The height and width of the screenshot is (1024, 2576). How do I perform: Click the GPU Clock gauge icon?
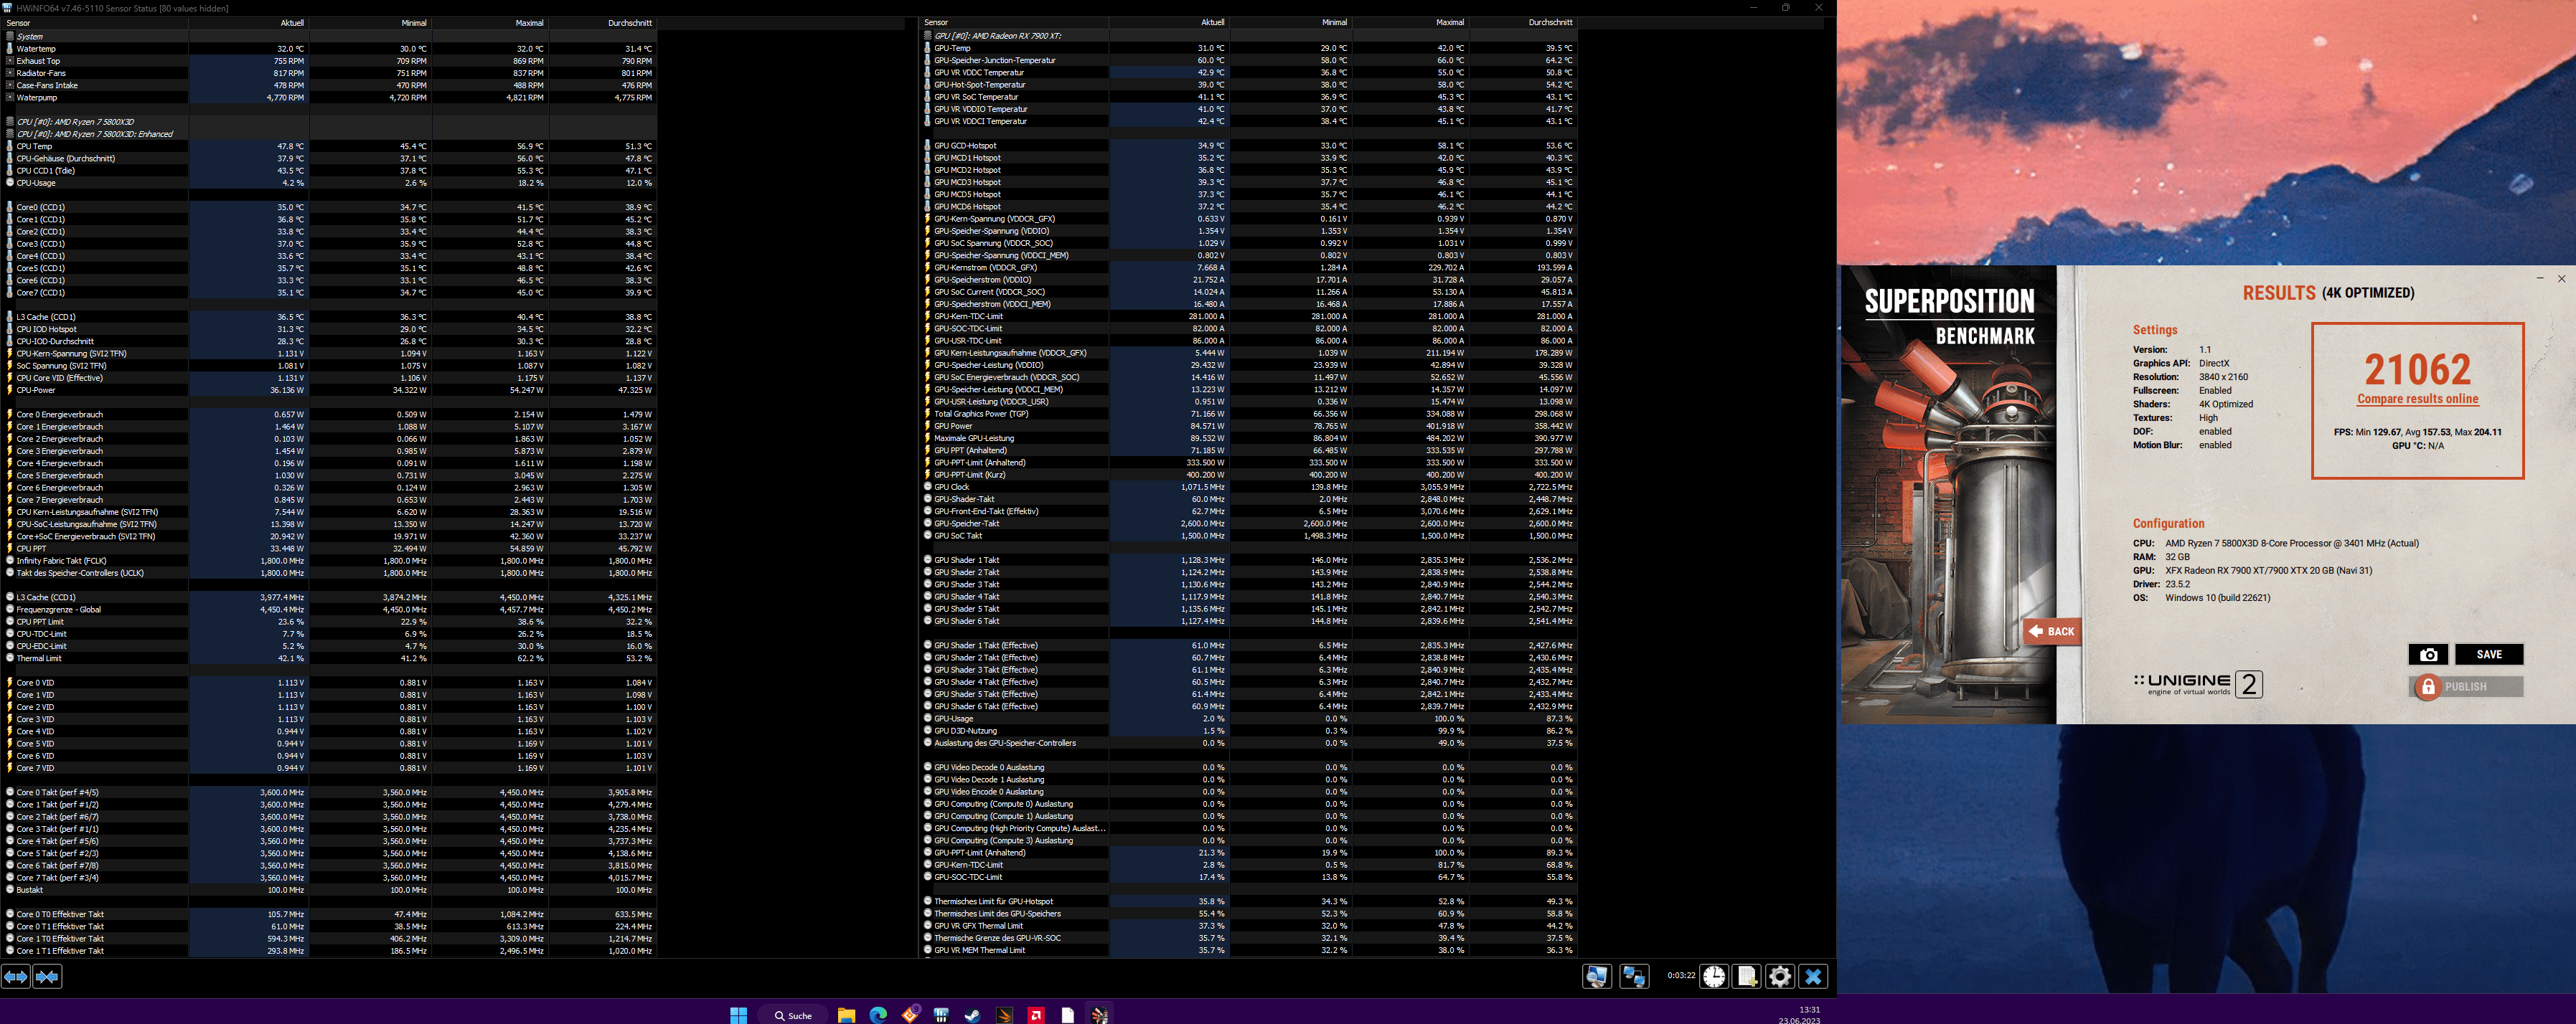(x=928, y=486)
